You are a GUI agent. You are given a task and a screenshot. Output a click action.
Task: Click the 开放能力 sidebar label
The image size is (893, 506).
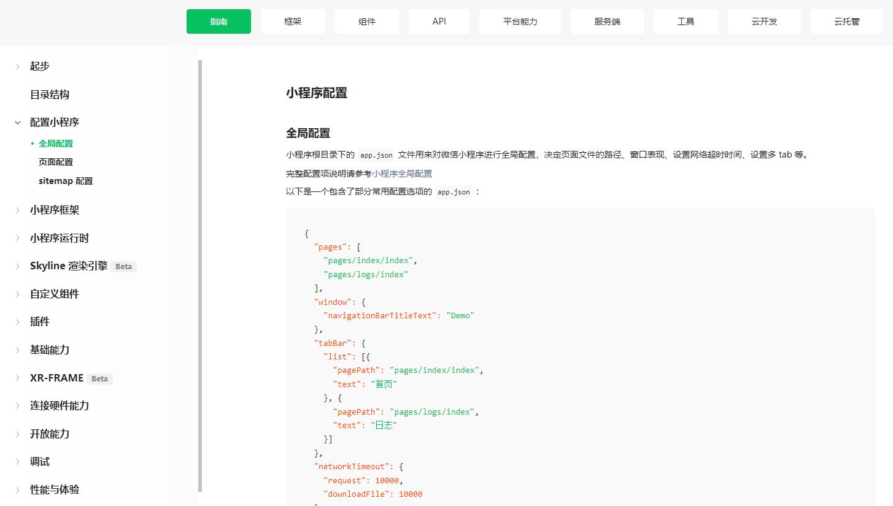tap(50, 434)
